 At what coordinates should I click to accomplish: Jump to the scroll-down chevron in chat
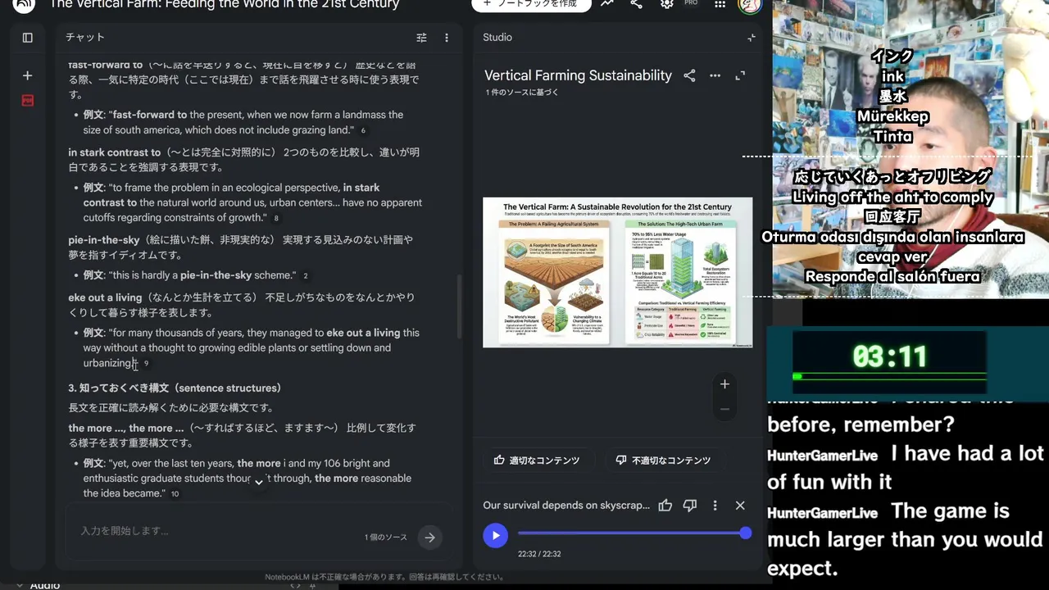coord(258,482)
